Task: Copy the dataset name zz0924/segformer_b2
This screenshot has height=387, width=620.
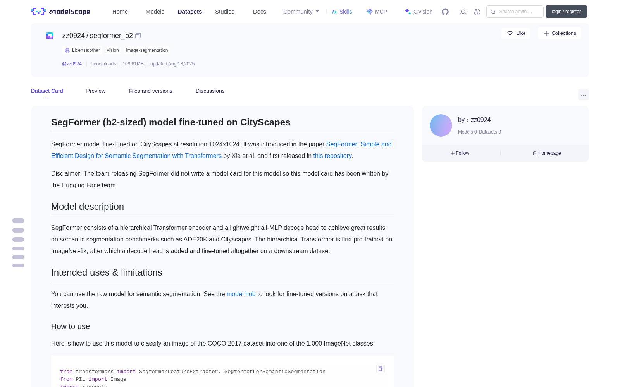Action: 138,36
